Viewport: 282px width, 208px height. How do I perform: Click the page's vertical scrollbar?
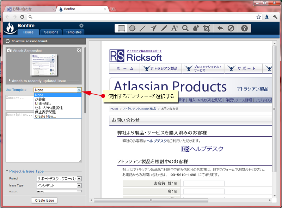point(274,108)
